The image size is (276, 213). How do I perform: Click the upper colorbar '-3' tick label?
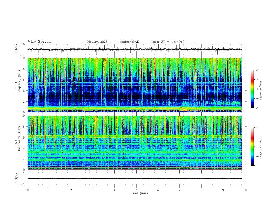[x=257, y=70]
